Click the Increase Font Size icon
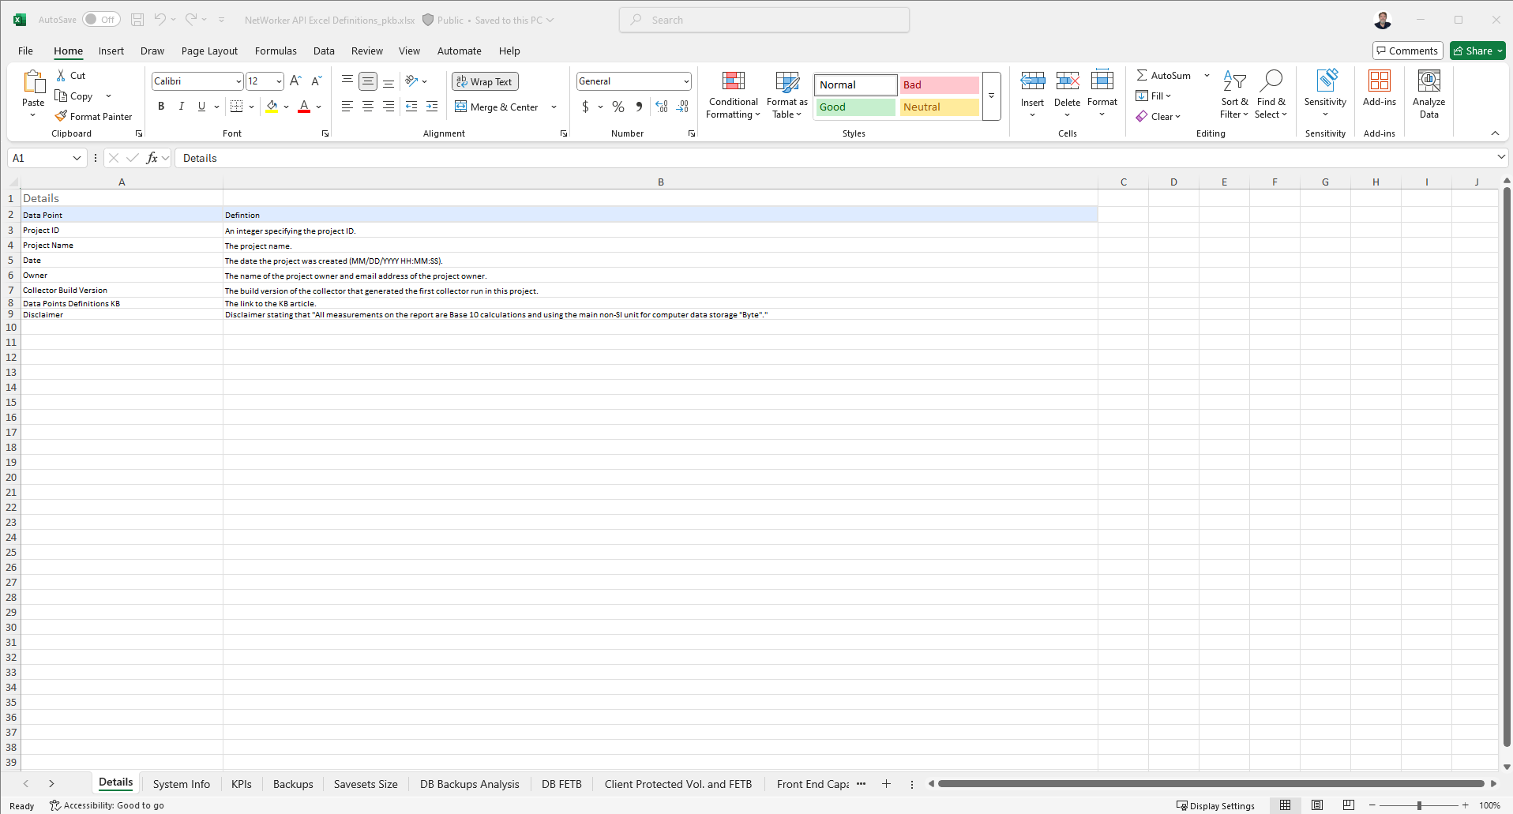1513x814 pixels. pyautogui.click(x=295, y=81)
